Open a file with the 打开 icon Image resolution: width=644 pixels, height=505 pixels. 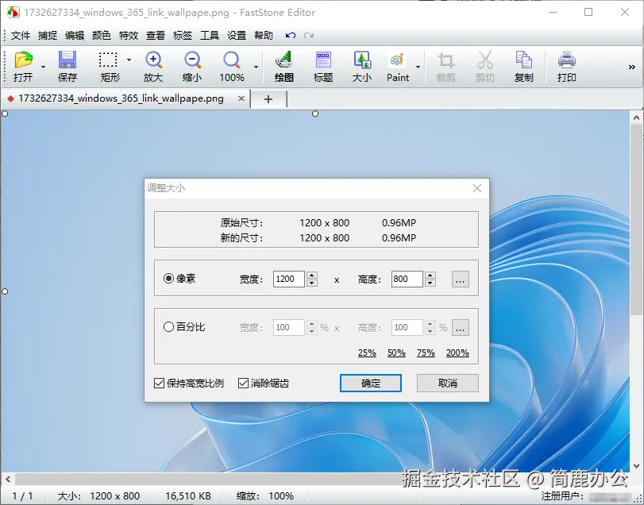23,66
